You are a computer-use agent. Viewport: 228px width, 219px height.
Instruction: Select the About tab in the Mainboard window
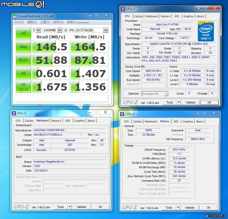[x=91, y=121]
